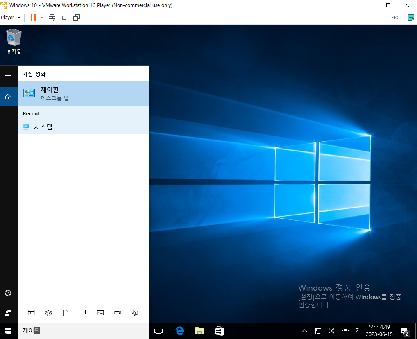
Task: Launch Microsoft Edge from taskbar
Action: [179, 331]
